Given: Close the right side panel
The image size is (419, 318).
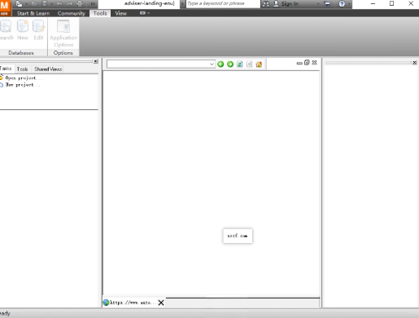Looking at the screenshot, I should click(414, 63).
